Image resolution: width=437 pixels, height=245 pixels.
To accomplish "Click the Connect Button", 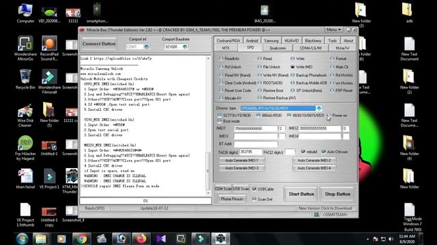I will (99, 44).
